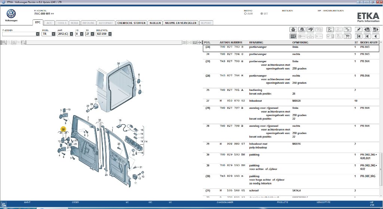The image size is (383, 209).
Task: Click the FI-ZOEKEN text field
Action: (x=19, y=34)
